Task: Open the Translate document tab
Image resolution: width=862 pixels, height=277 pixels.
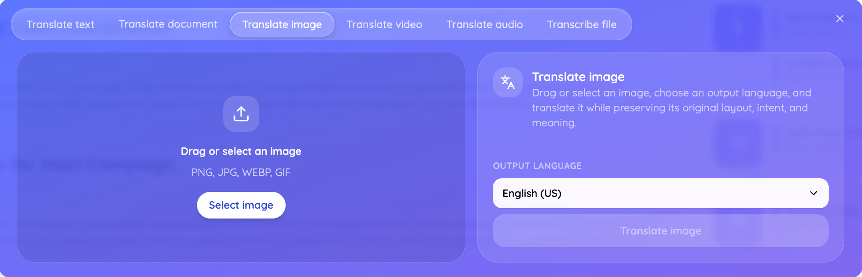Action: click(168, 24)
